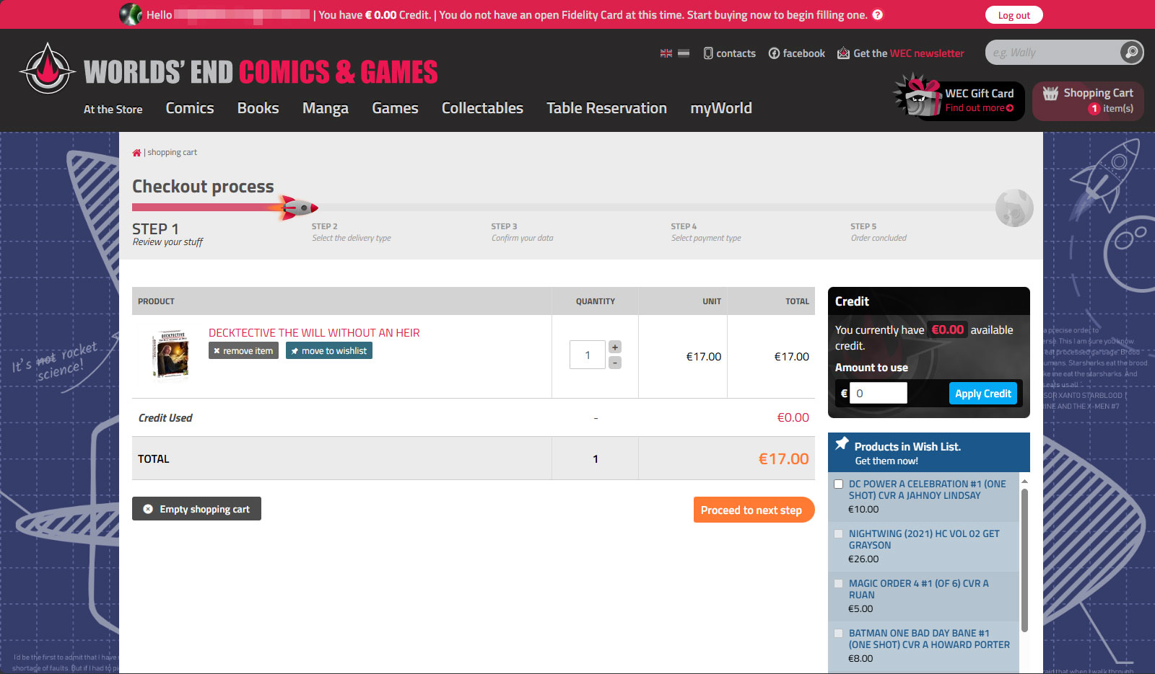Click the home breadcrumb icon
The height and width of the screenshot is (674, 1155).
click(136, 153)
